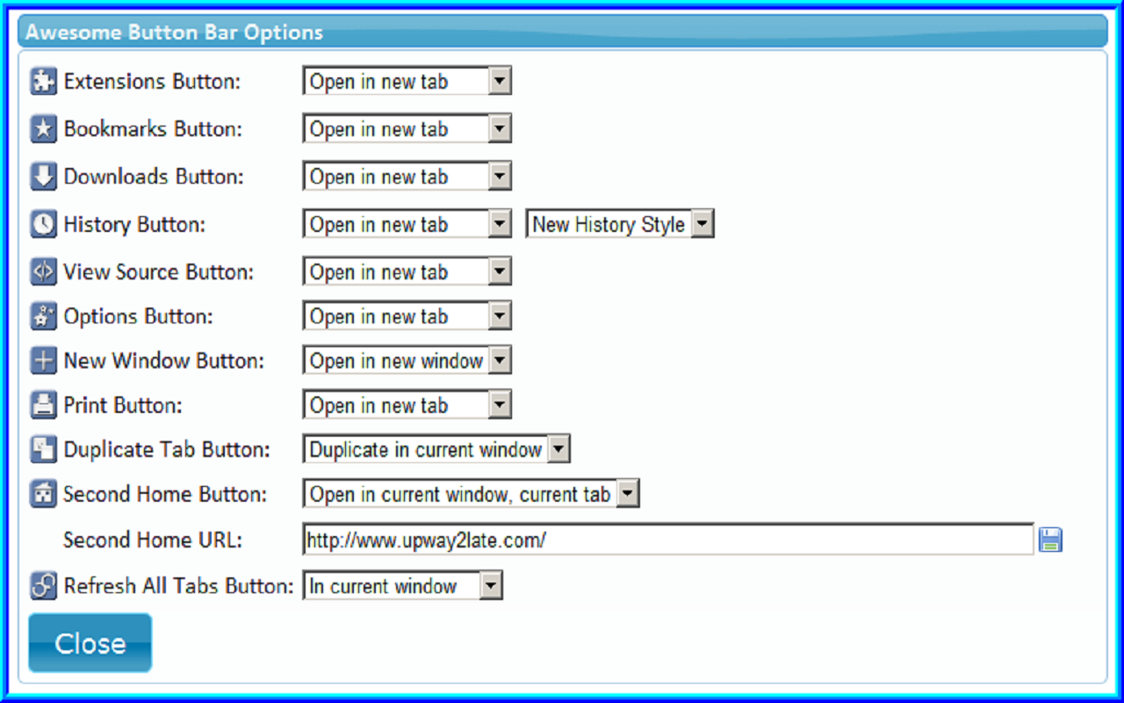Open the Second Home Button behavior dropdown

[x=471, y=494]
